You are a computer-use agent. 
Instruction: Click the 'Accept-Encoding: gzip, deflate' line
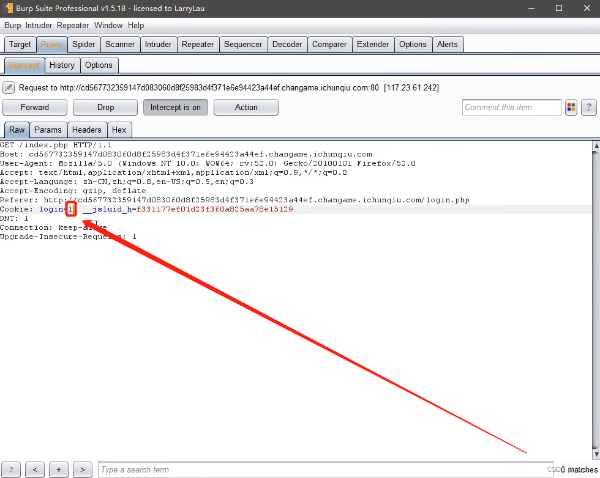[x=73, y=191]
